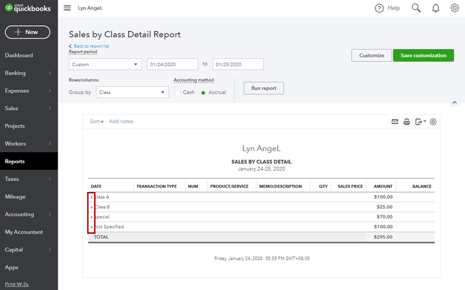Open the report export icon menu

[x=421, y=122]
